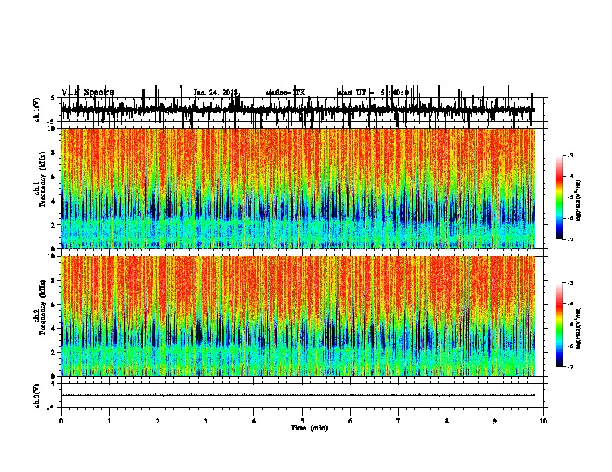Click the "8" kHz tick of ch.2 spectrogram
612x472 pixels.
[54, 281]
